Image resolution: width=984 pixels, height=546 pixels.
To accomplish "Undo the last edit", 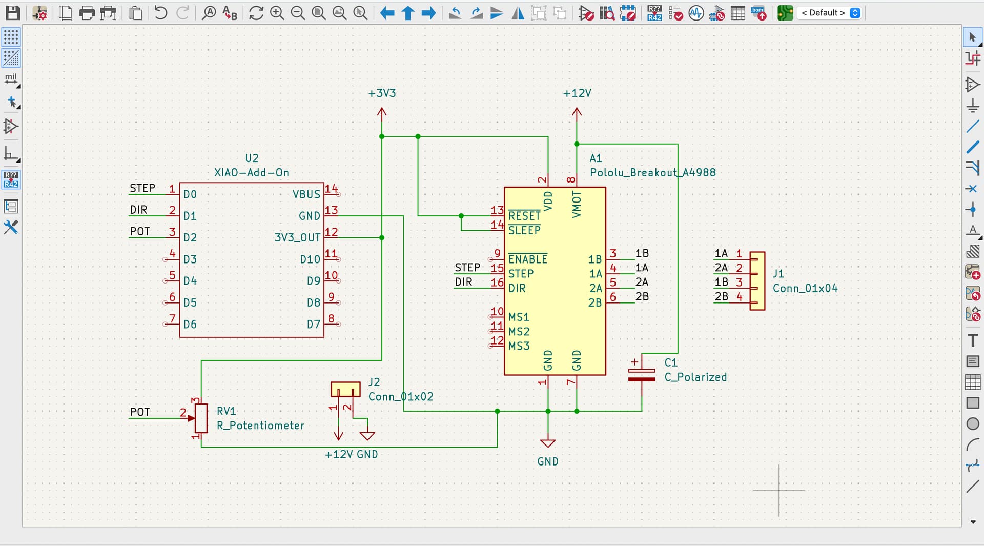I will coord(161,13).
